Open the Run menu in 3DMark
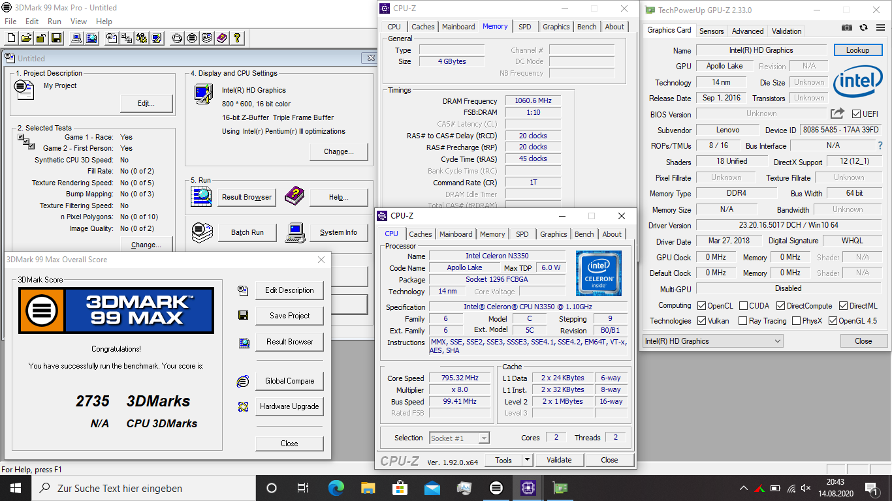Viewport: 892px width, 501px height. pos(54,22)
